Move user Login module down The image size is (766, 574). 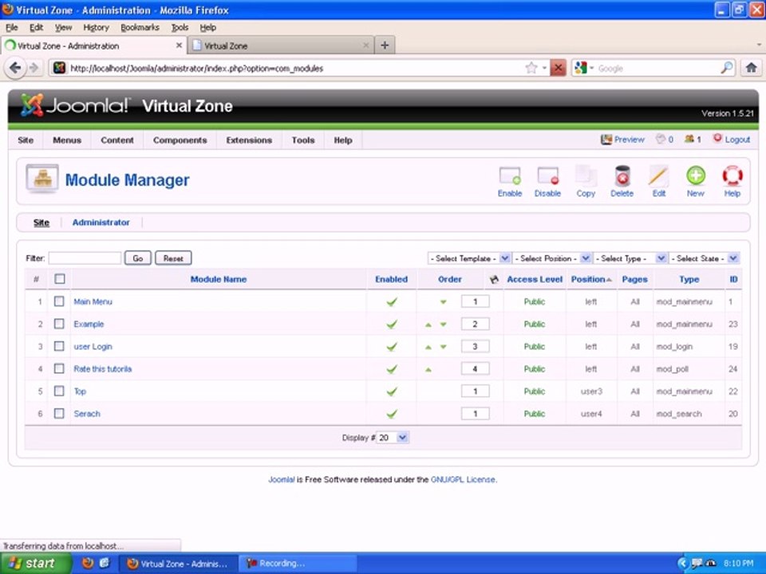[x=443, y=347]
